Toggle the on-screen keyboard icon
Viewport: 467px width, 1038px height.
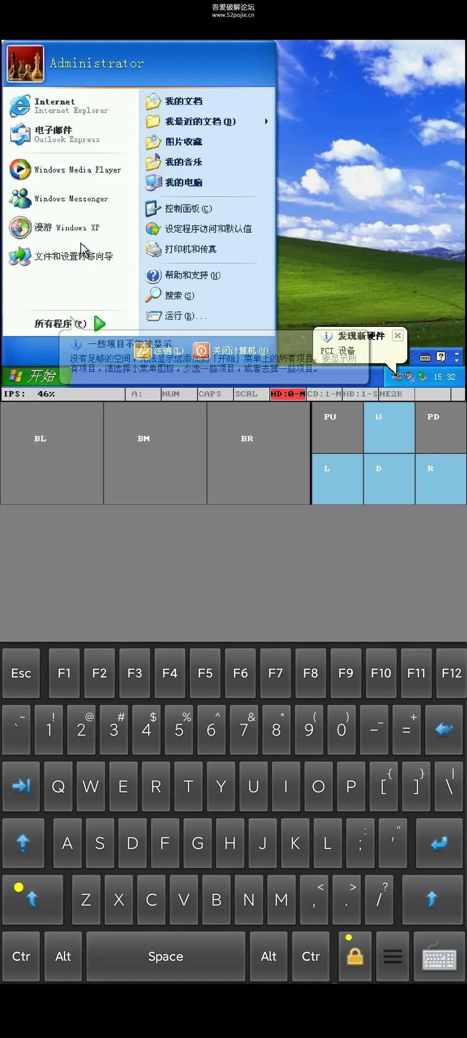point(438,956)
